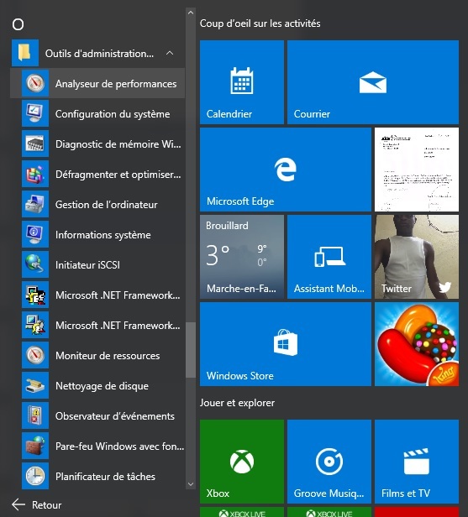
Task: Collapse the Outils d'administration folder chevron
Action: click(x=170, y=53)
